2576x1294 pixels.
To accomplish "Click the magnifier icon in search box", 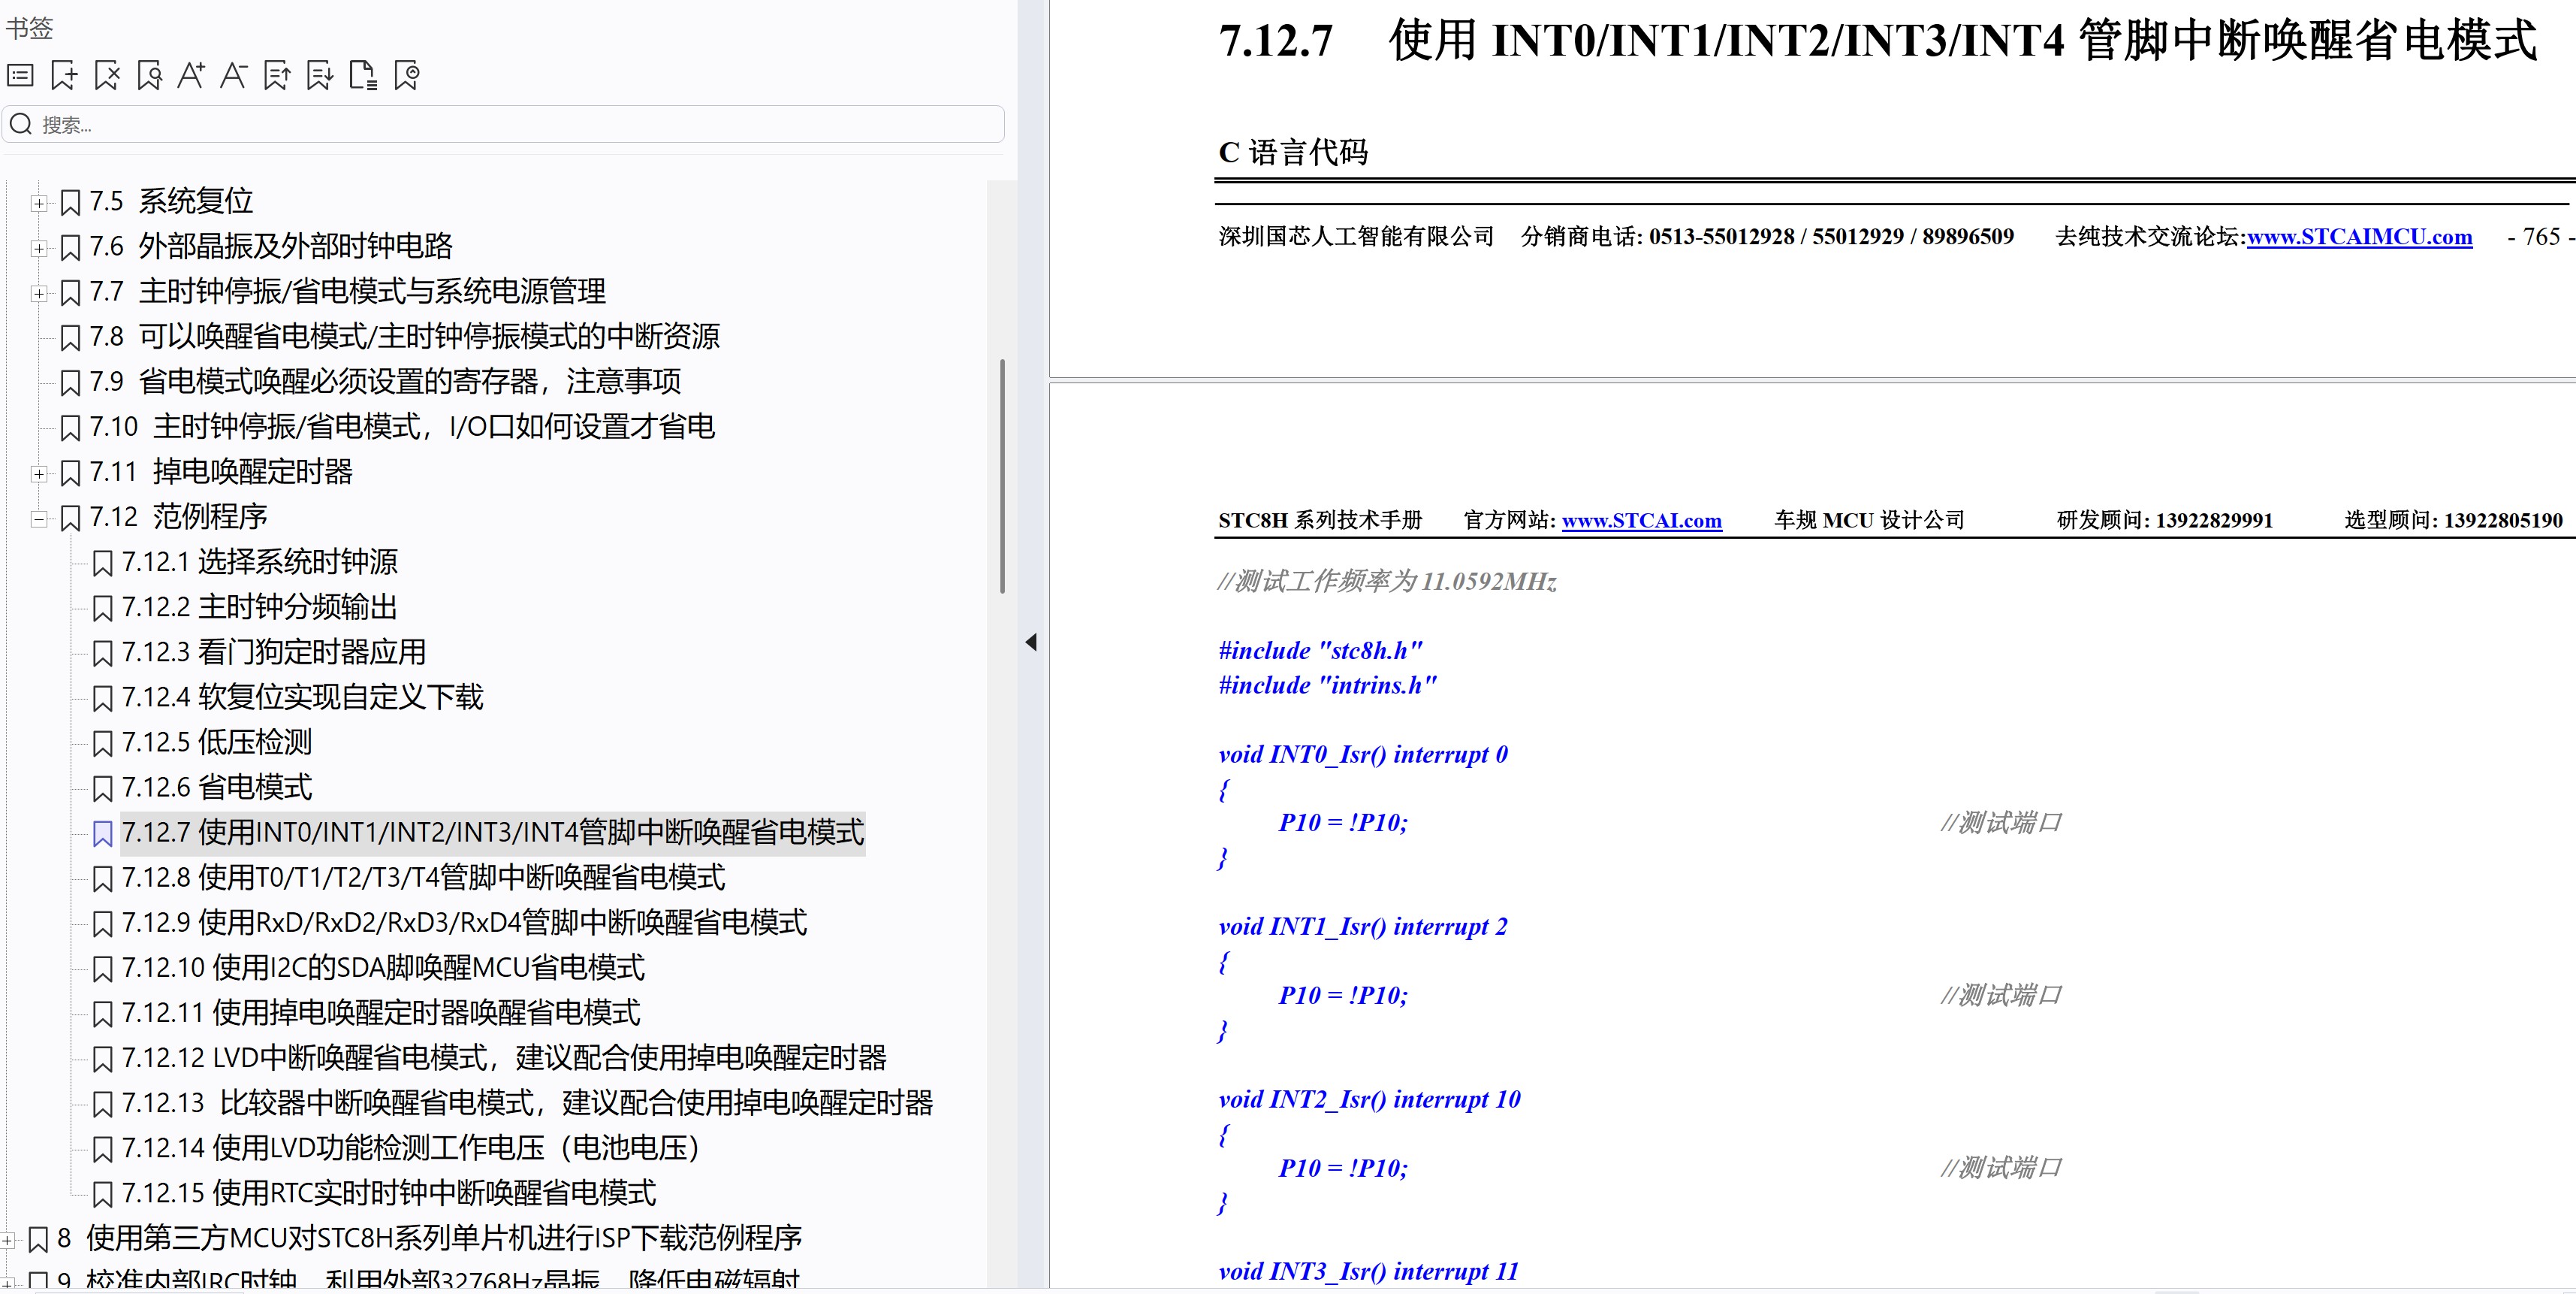I will (x=21, y=124).
